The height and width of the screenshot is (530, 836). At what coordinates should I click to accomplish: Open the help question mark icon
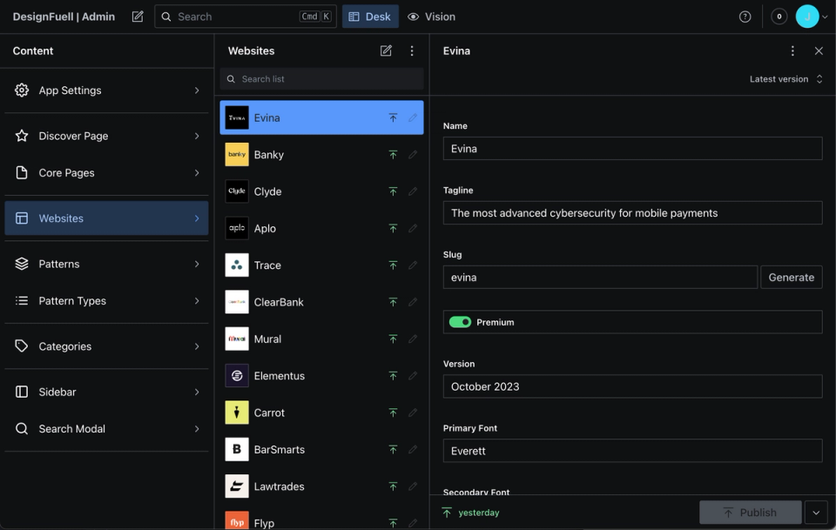(745, 16)
